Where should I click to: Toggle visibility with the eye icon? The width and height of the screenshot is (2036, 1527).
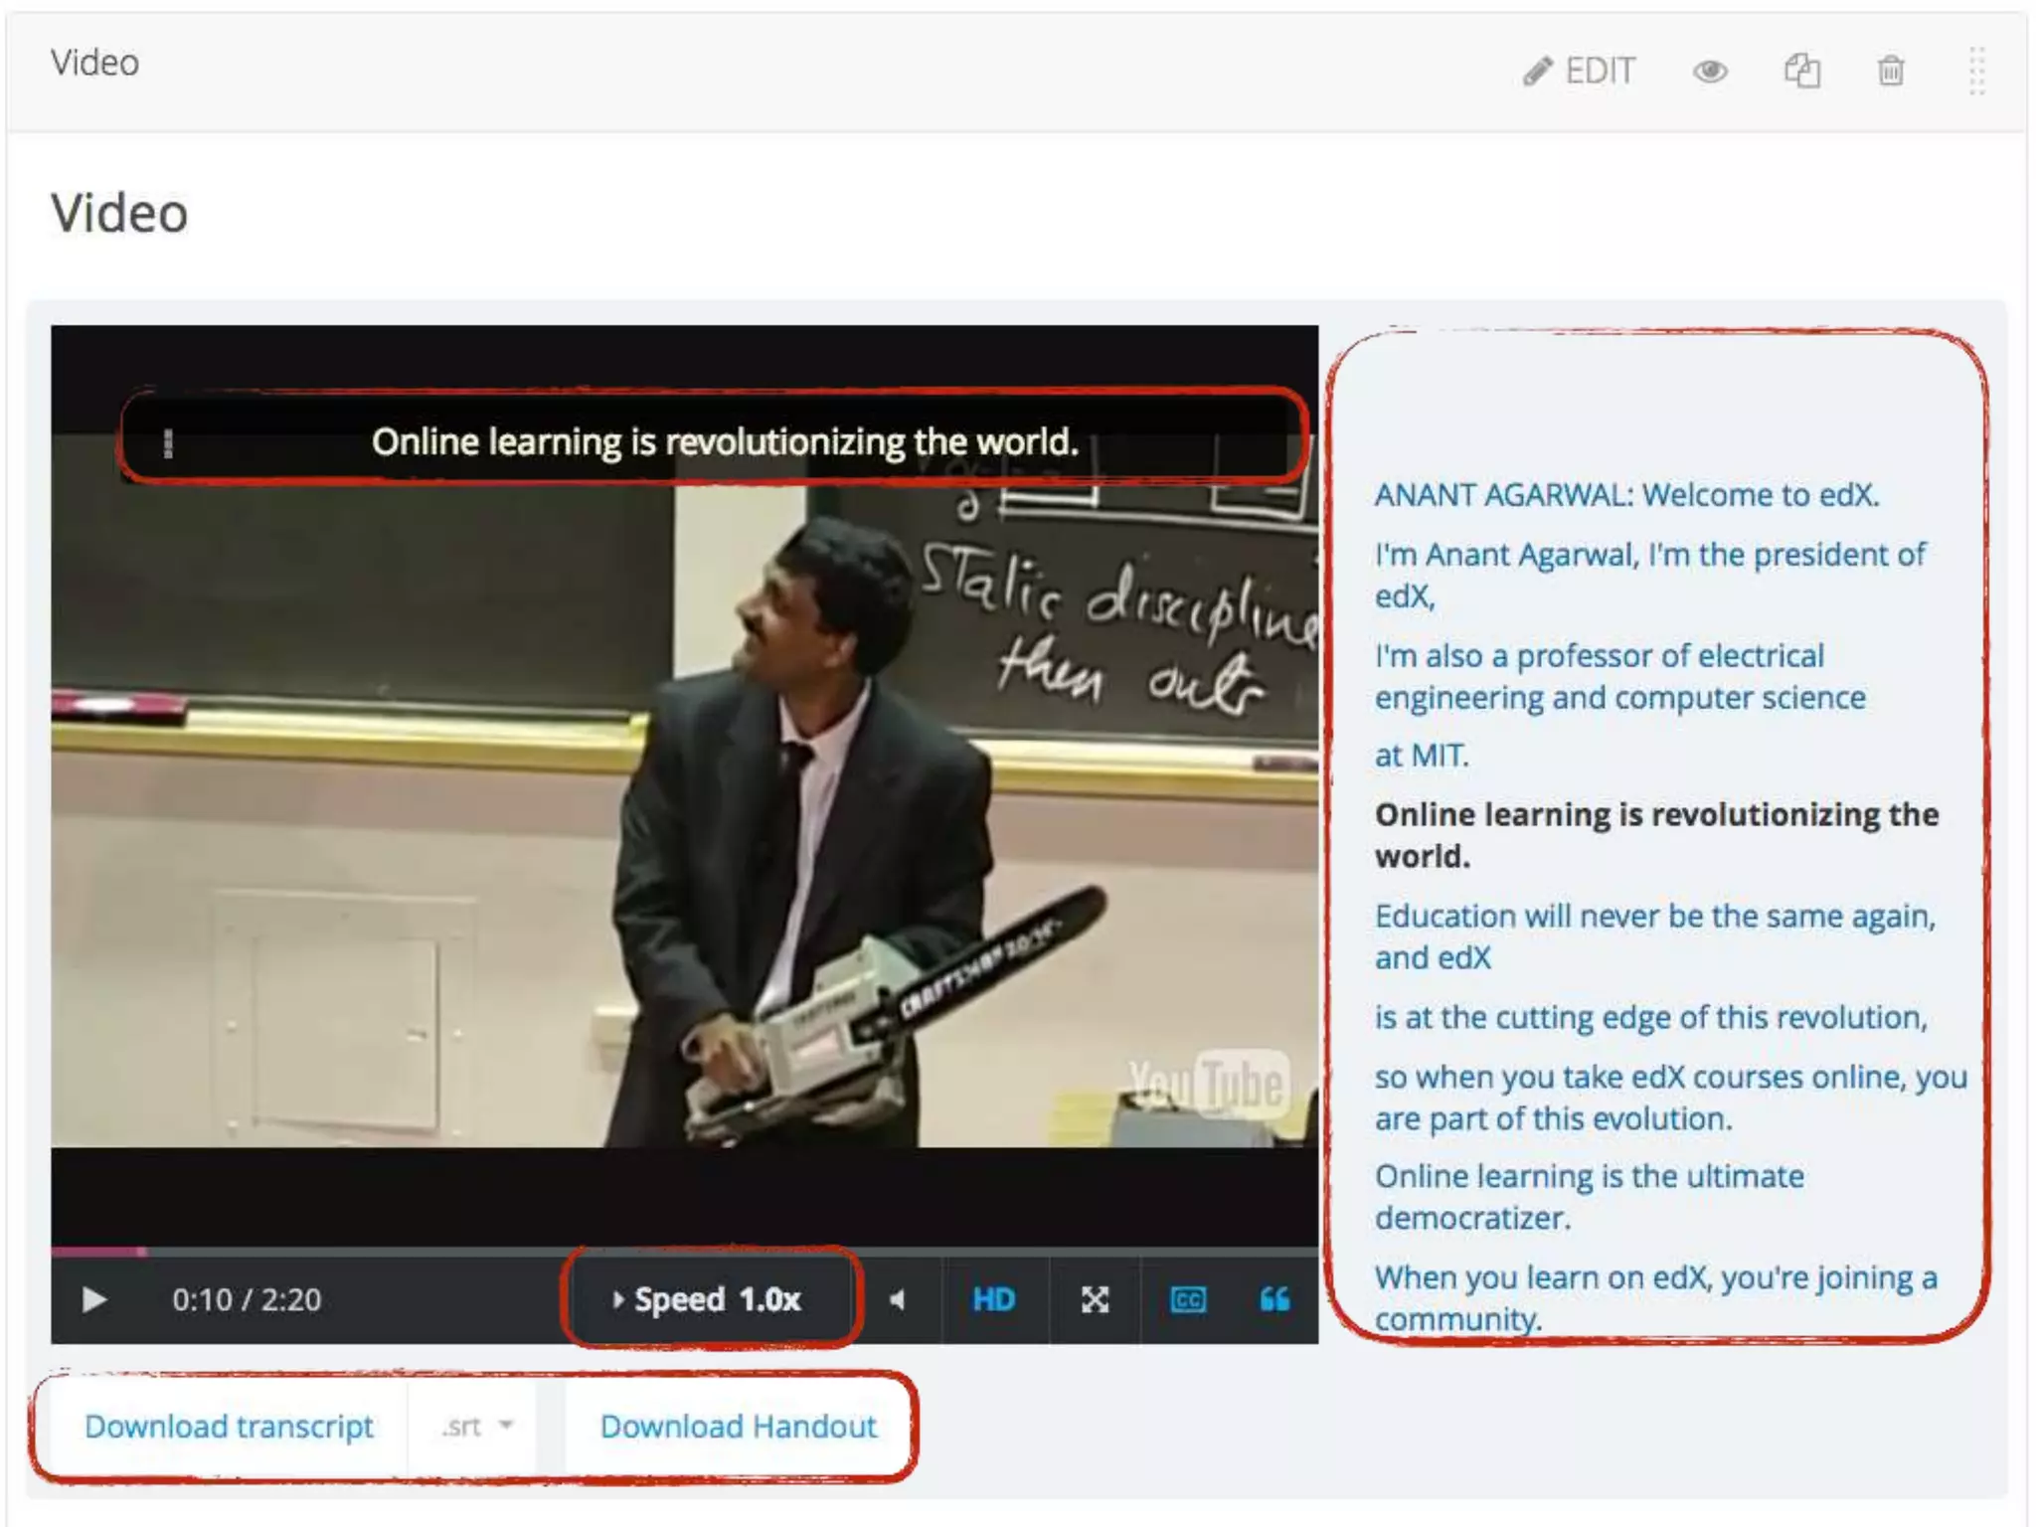point(1710,71)
